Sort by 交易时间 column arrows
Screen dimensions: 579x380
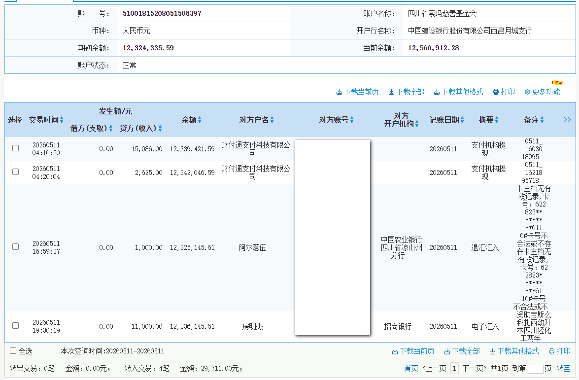coord(62,120)
